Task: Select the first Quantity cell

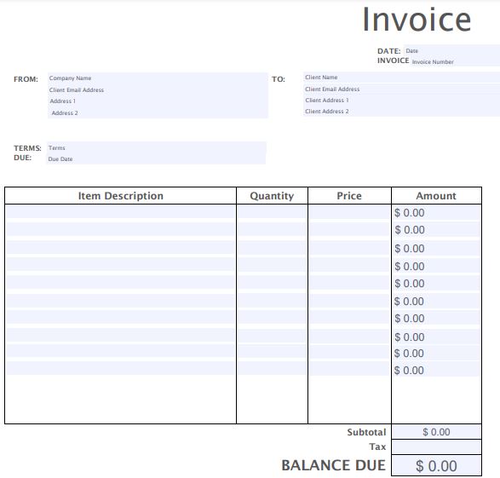Action: click(272, 212)
